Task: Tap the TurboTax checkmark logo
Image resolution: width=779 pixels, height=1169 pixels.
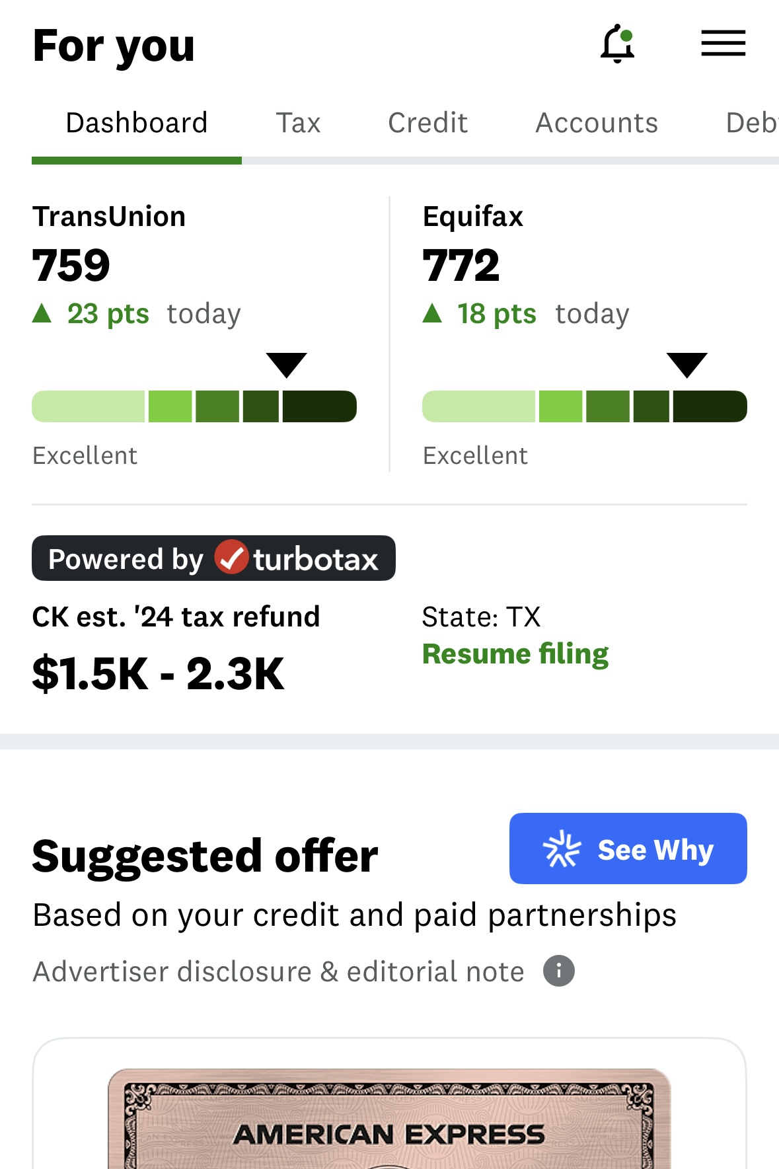Action: click(x=231, y=557)
